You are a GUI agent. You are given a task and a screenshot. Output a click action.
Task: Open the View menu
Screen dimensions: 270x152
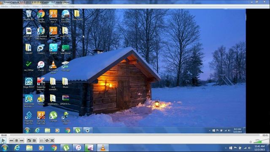[64, 6]
